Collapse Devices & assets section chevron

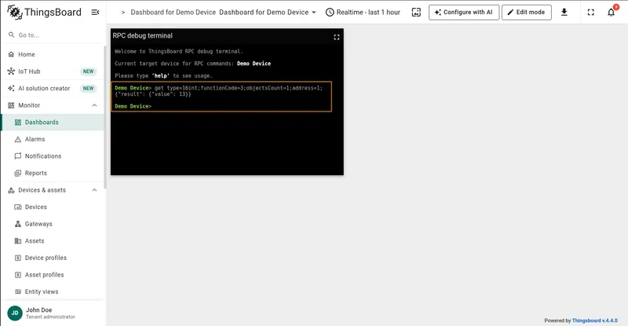pyautogui.click(x=94, y=190)
